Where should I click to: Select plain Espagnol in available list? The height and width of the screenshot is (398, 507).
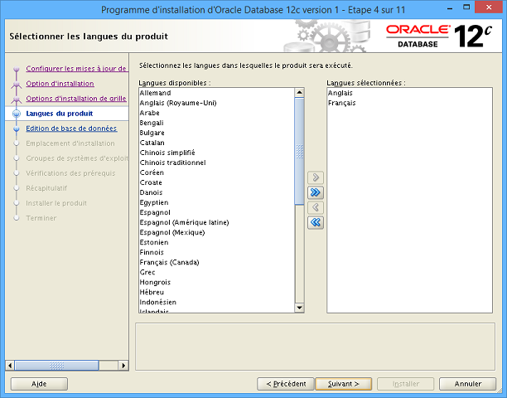pyautogui.click(x=217, y=212)
